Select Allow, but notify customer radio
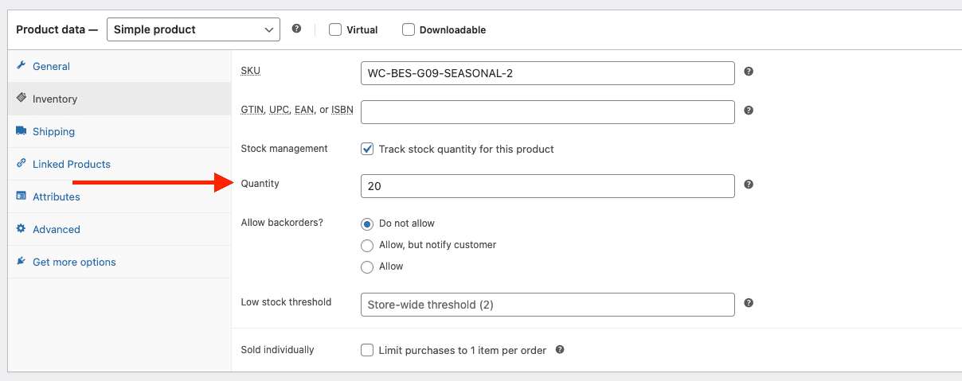Screen dimensions: 962x381 (x=367, y=245)
